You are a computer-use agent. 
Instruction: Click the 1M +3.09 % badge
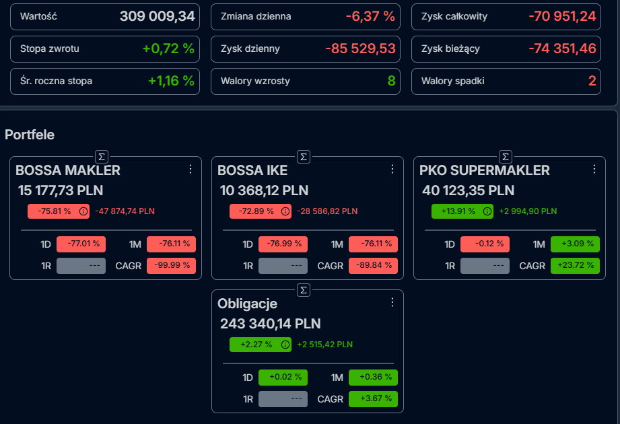(576, 244)
